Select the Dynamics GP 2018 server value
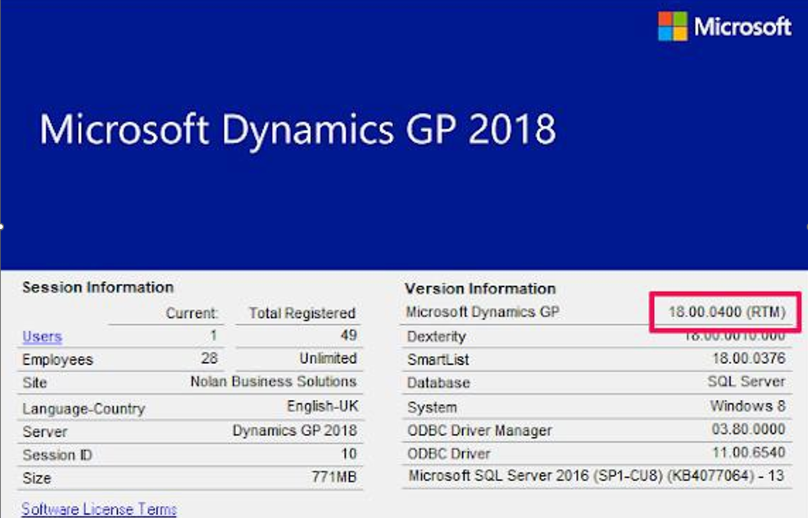 coord(295,431)
